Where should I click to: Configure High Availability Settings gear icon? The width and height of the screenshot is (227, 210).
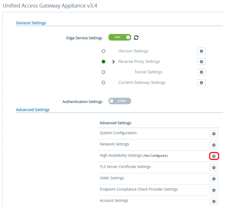214,156
